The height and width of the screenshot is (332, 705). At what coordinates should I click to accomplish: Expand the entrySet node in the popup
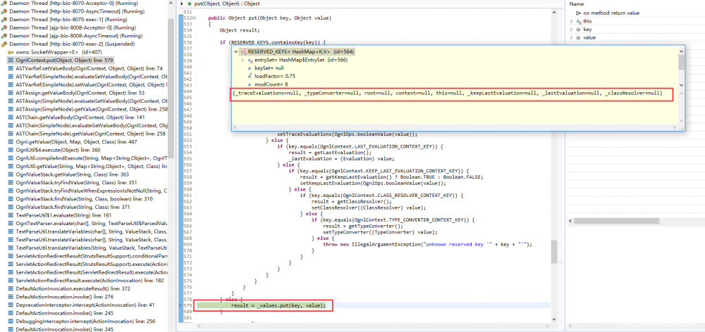[243, 60]
